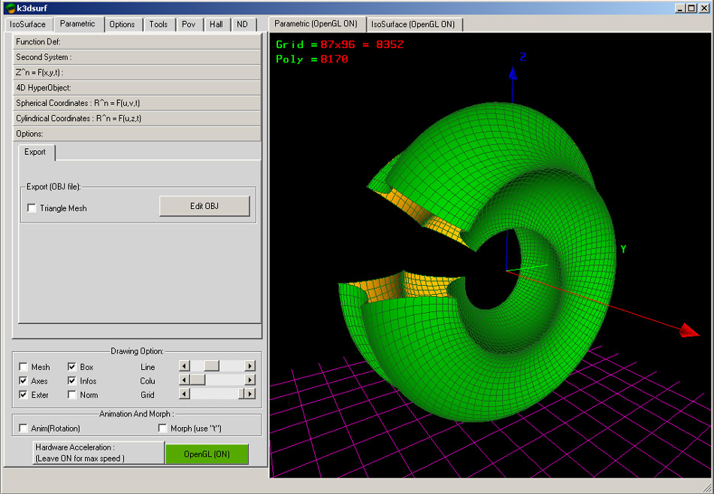This screenshot has height=494, width=714.
Task: Click the Edit OBJ button
Action: tap(204, 206)
